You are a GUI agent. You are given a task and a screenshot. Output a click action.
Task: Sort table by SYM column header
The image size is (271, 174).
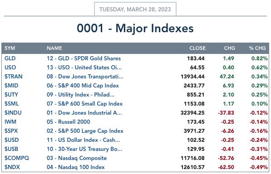[x=10, y=48]
